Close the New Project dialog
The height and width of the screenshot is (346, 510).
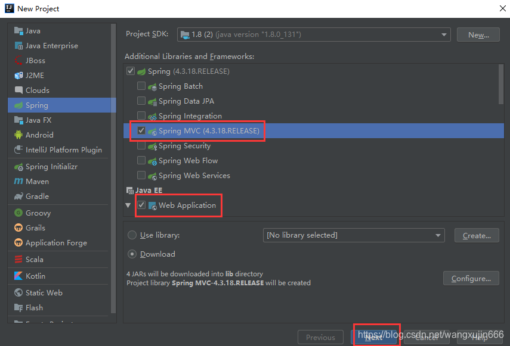(502, 8)
